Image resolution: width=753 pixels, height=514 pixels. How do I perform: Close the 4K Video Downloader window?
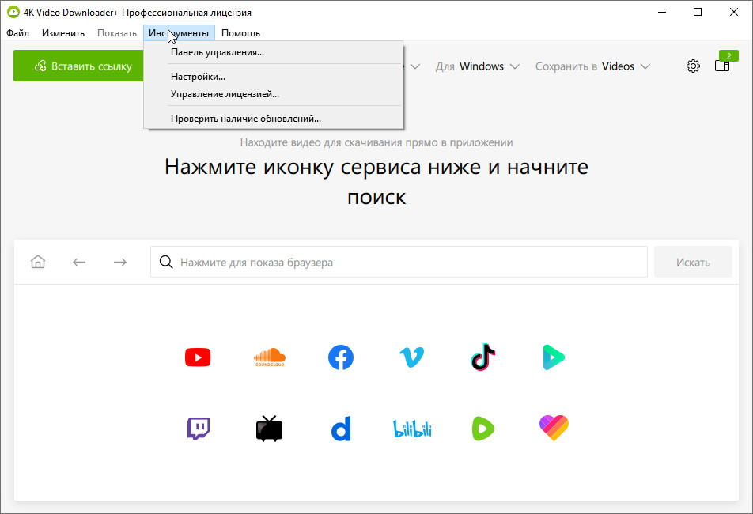pos(734,12)
